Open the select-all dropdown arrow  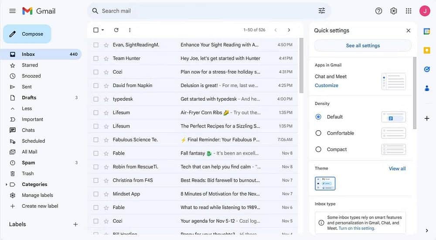[x=103, y=30]
